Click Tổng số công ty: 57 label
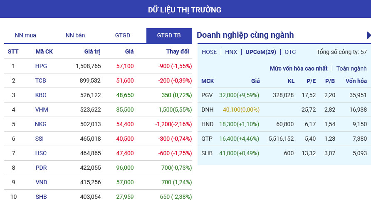Screen dimensions: 371x200 click(341, 52)
